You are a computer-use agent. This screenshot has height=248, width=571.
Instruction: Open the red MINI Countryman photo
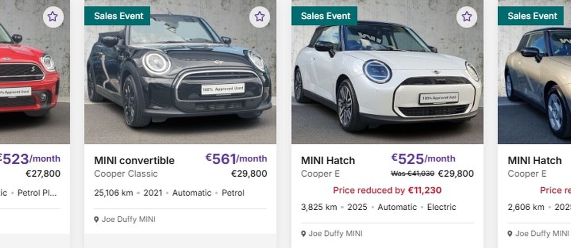(35, 72)
